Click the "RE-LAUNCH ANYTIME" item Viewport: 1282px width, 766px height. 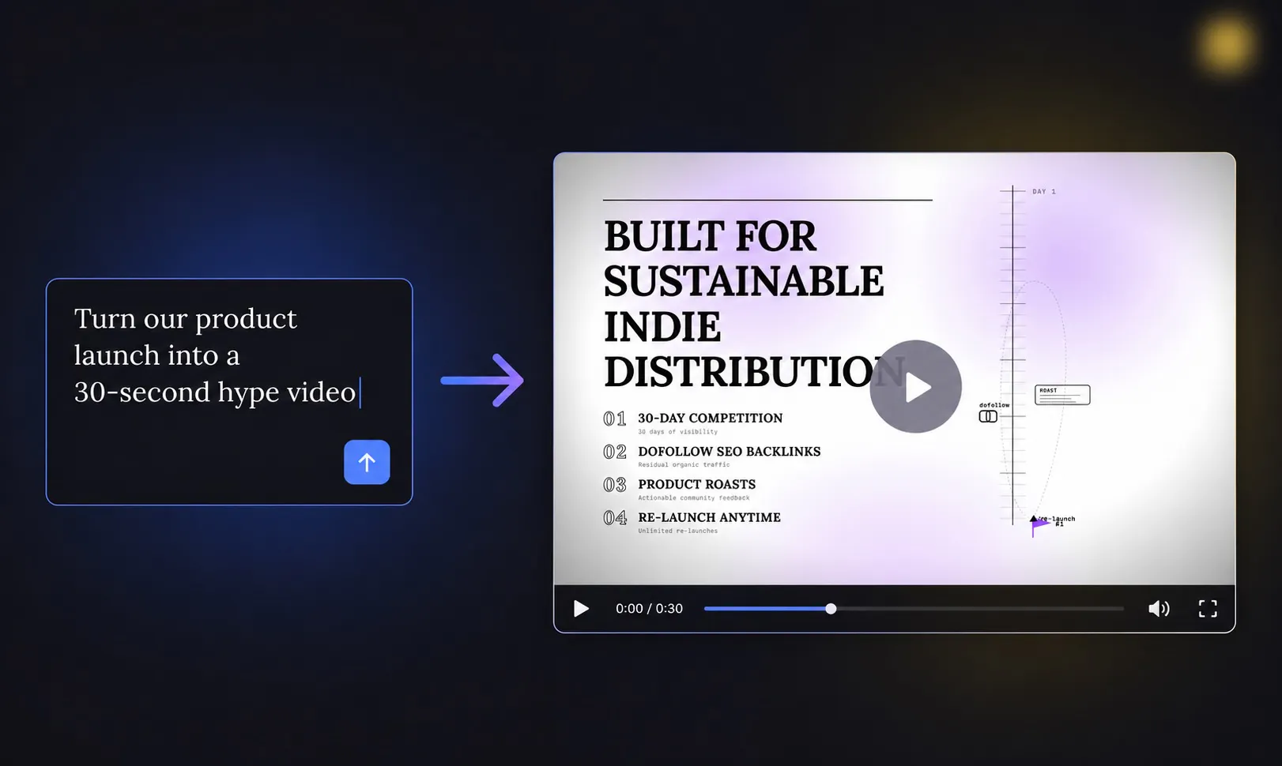tap(709, 517)
